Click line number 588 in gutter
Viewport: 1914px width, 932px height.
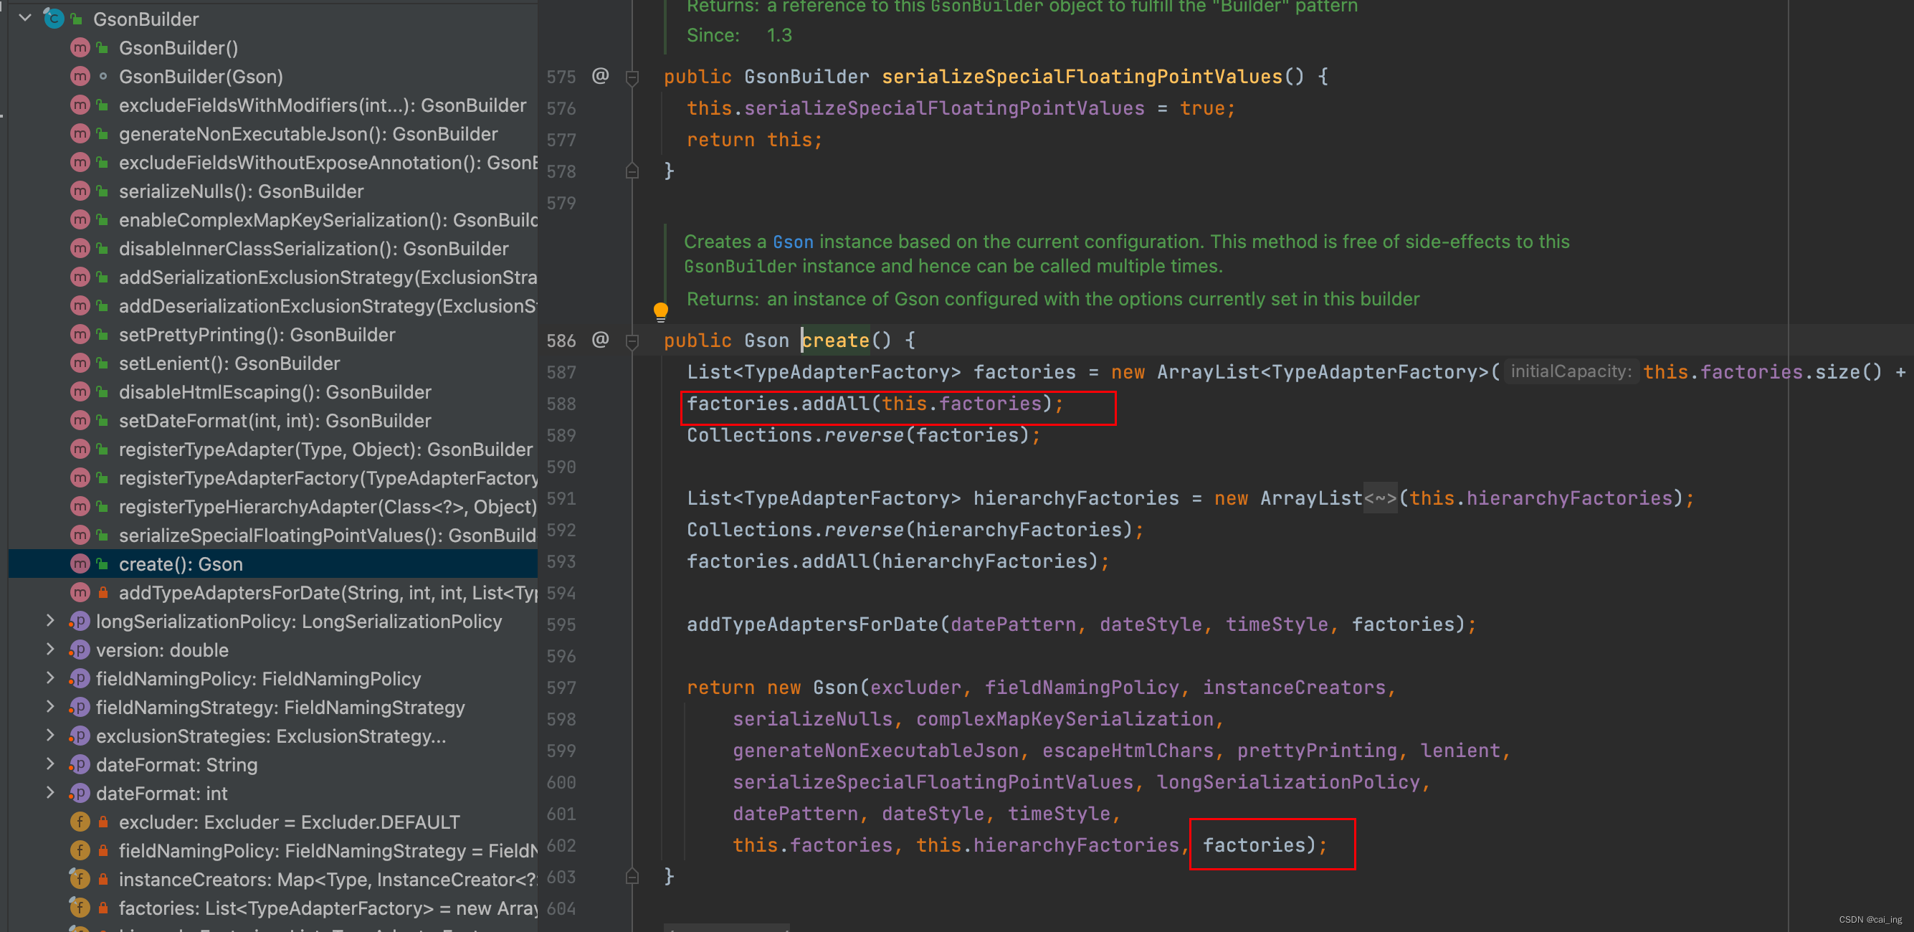tap(561, 404)
